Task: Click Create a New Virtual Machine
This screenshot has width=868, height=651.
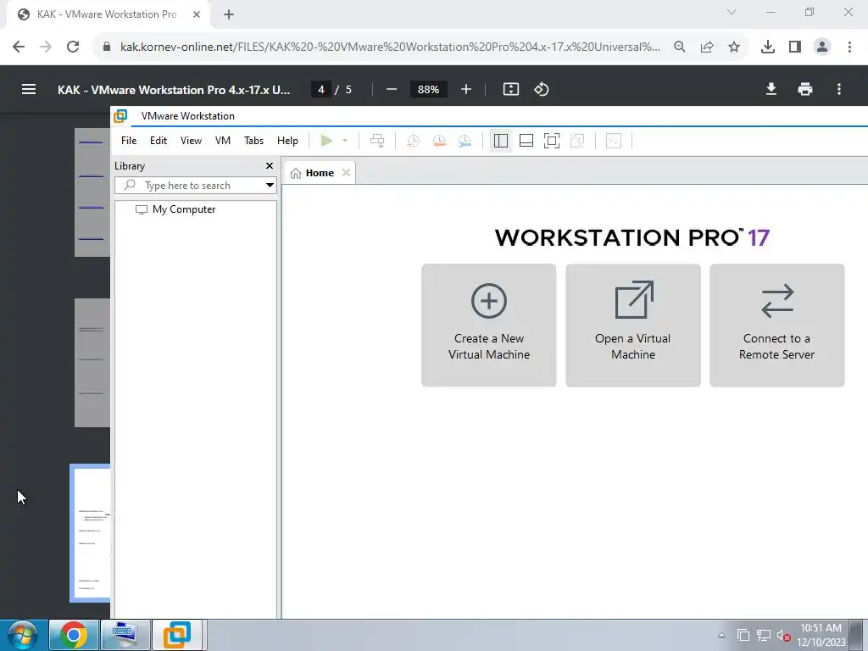Action: pyautogui.click(x=489, y=325)
